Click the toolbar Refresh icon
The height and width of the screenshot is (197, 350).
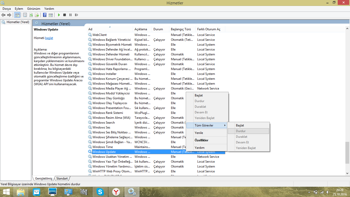pos(31,15)
